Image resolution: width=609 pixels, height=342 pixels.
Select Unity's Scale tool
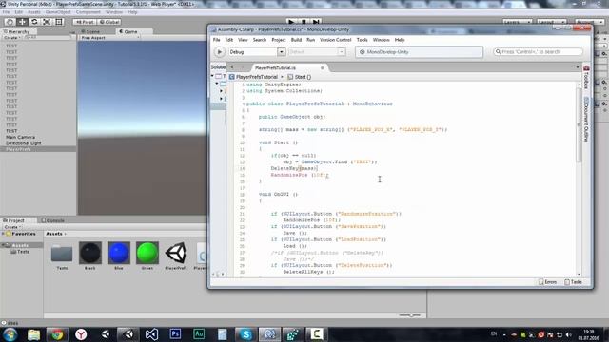(47, 22)
